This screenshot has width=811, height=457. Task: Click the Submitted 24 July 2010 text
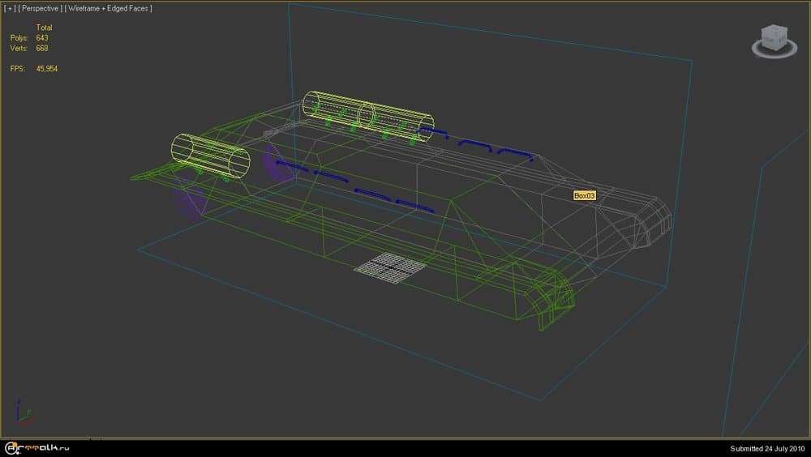(765, 448)
